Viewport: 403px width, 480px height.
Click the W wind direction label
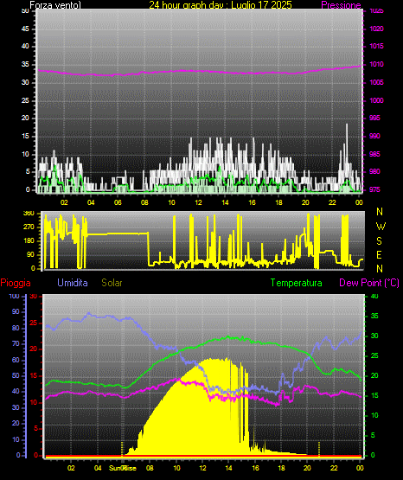click(x=381, y=227)
